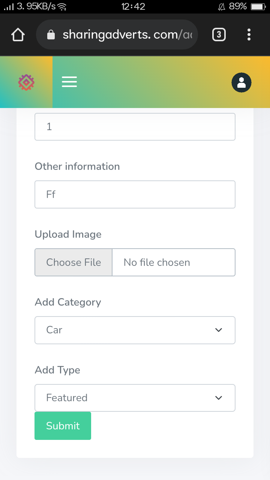270x480 pixels.
Task: Tap the padlock site security icon
Action: tap(51, 35)
